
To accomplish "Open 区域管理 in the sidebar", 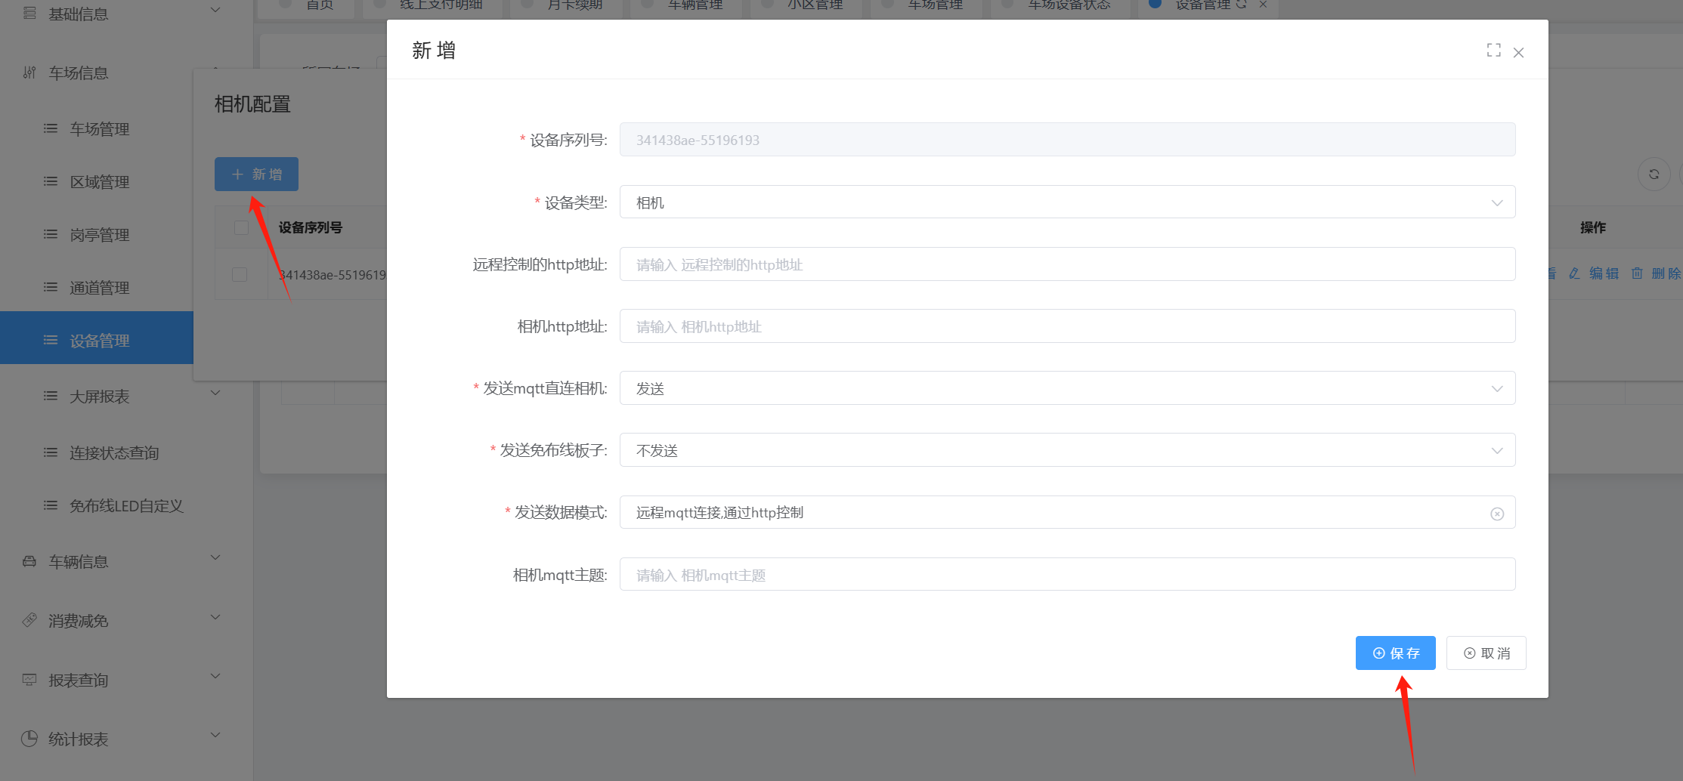I will pyautogui.click(x=99, y=182).
